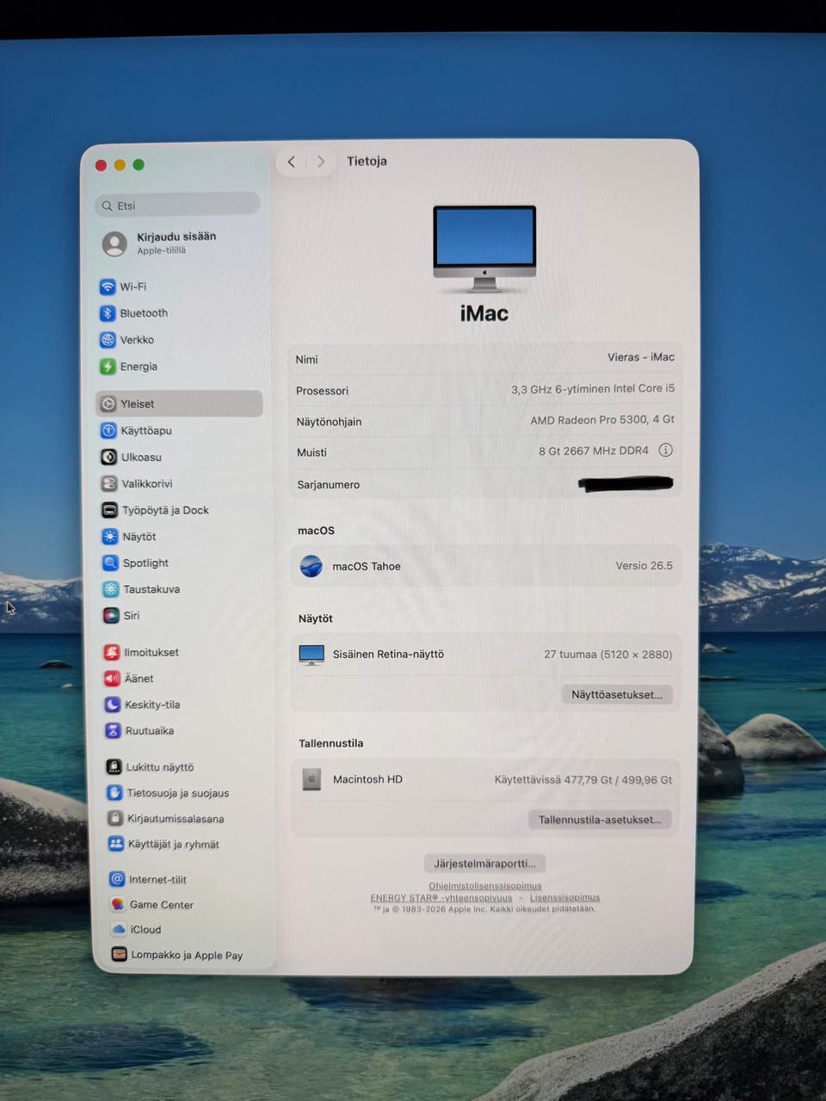Open the Game Center icon
Viewport: 826px width, 1101px height.
click(117, 904)
